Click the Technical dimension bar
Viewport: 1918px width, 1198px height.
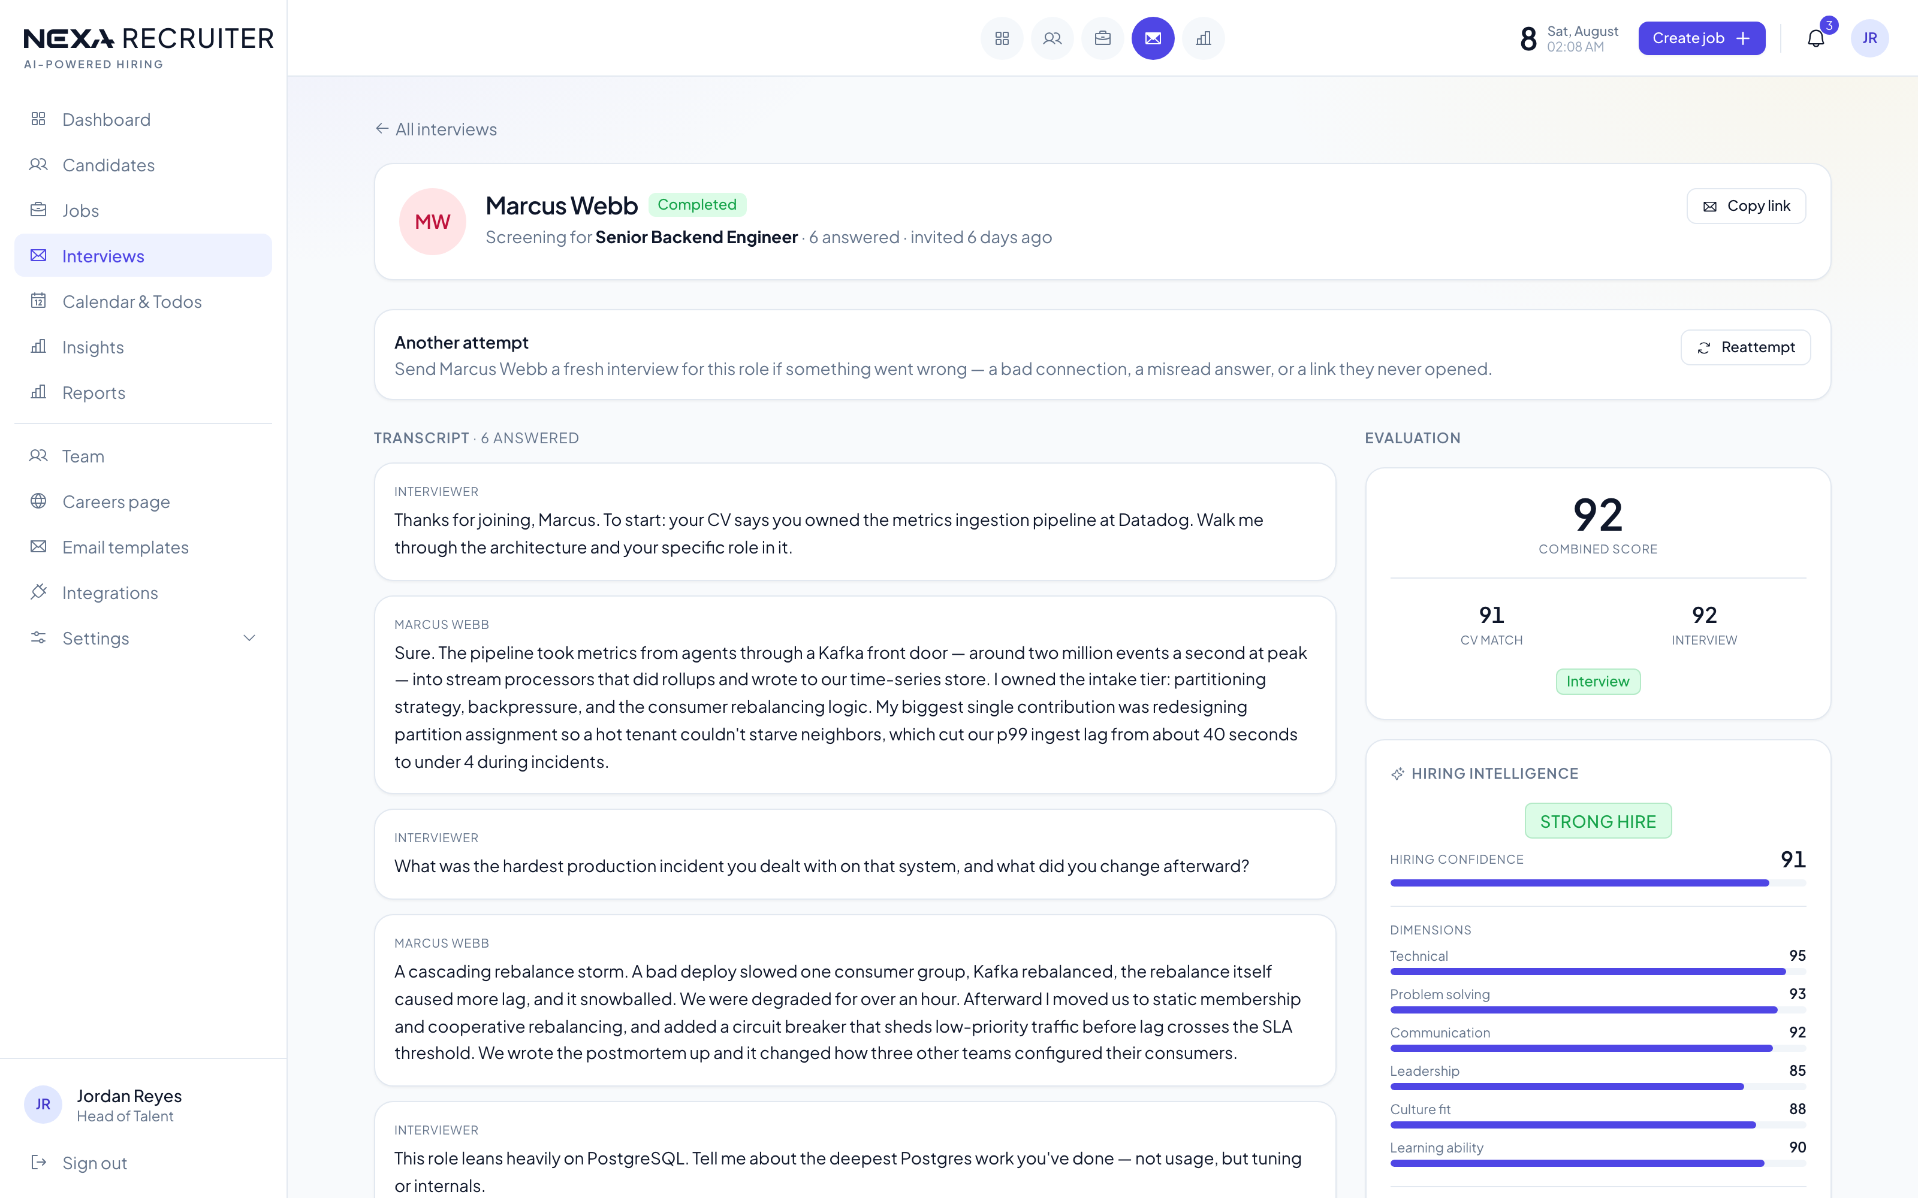pos(1598,972)
